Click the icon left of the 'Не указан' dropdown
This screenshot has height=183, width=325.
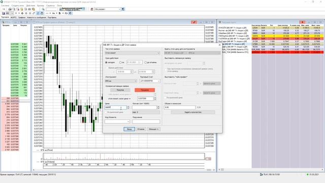[92, 9]
